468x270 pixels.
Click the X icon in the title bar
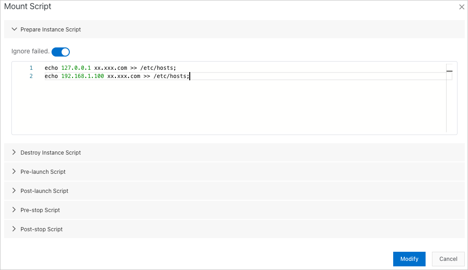pyautogui.click(x=461, y=7)
